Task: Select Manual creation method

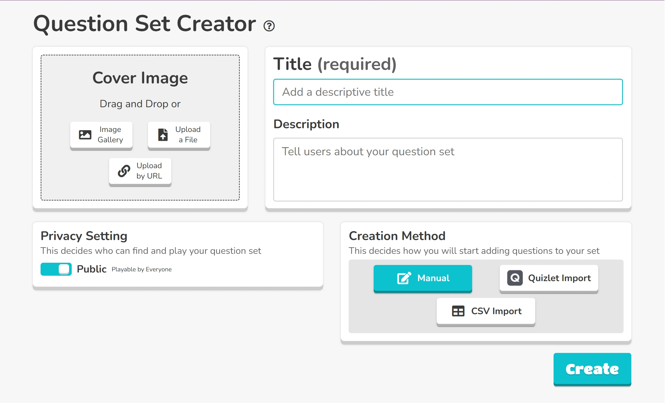Action: (423, 278)
